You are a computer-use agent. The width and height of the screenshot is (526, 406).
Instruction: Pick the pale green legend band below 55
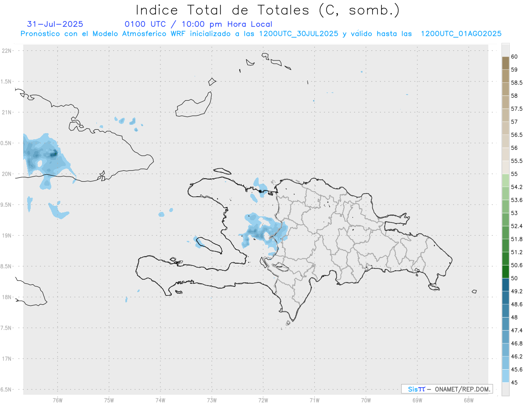point(505,180)
